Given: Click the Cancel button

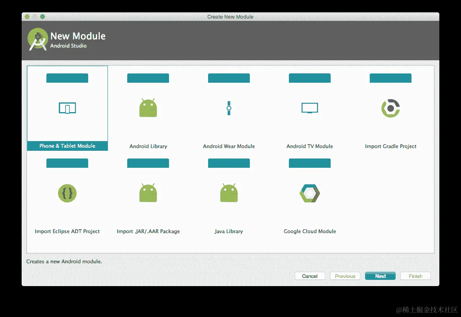Looking at the screenshot, I should click(x=309, y=276).
